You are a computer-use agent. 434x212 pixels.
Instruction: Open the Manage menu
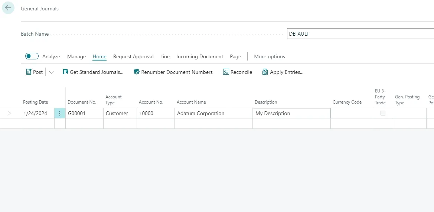[76, 56]
